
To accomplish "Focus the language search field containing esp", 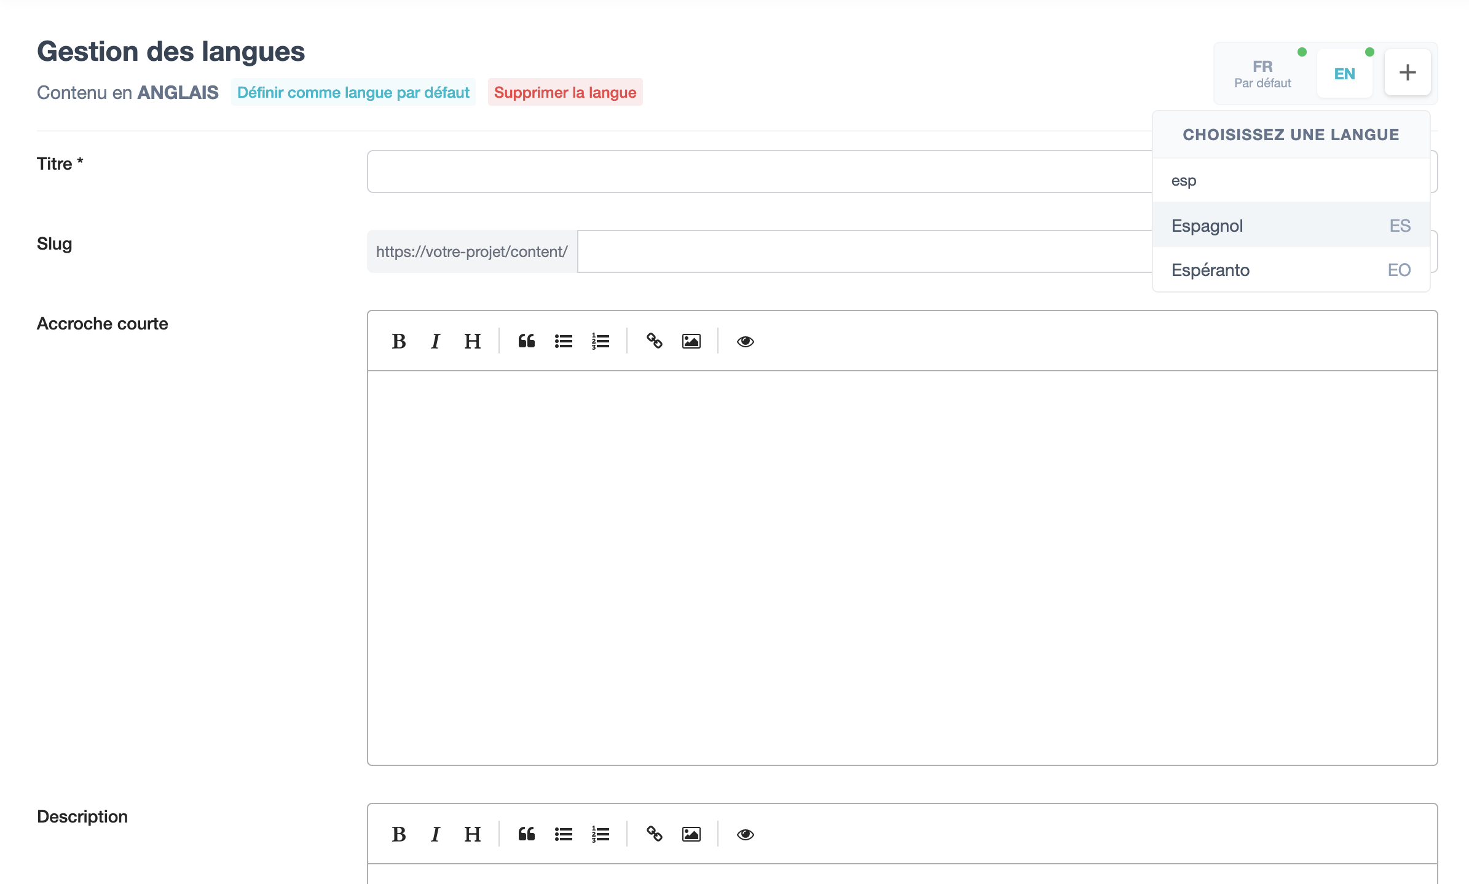I will coord(1290,181).
